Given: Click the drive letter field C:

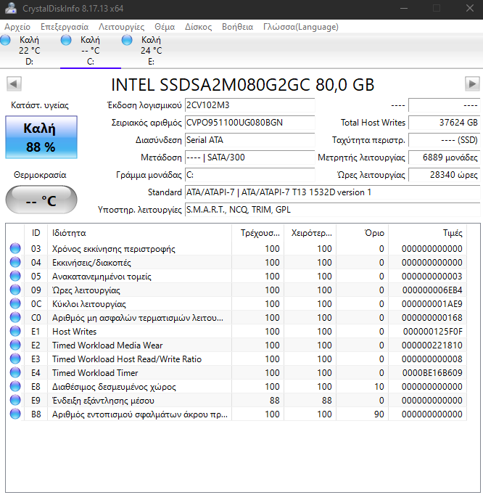Looking at the screenshot, I should click(250, 175).
